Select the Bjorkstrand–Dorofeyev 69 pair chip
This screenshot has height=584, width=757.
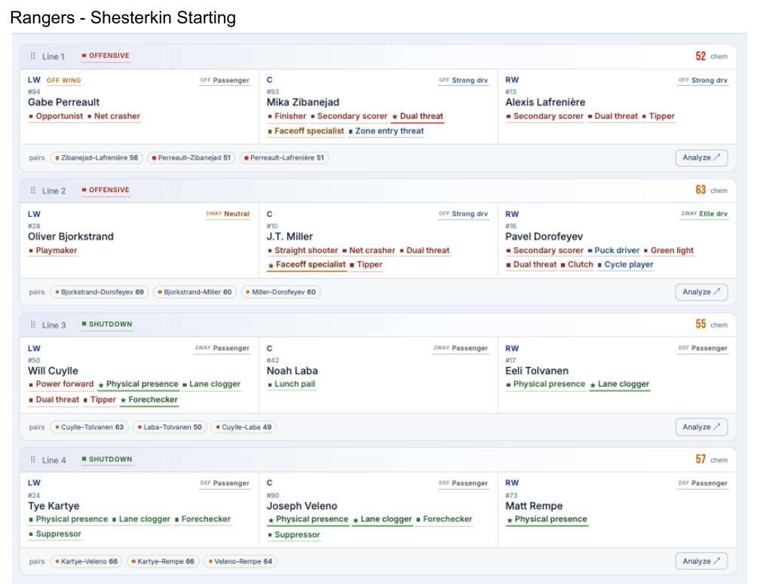pyautogui.click(x=100, y=292)
